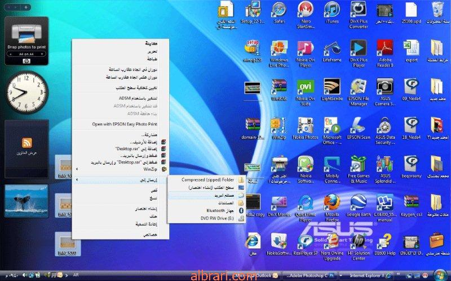Screen dimensions: 451x281
Task: Launch Nero StartSmart shortcut
Action: 306,15
